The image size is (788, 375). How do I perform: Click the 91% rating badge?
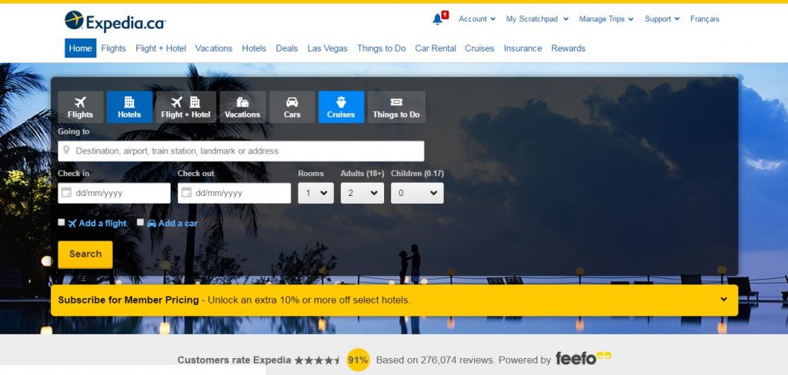pyautogui.click(x=359, y=360)
